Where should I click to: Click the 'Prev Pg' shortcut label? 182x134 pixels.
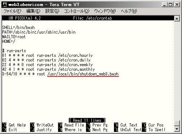pos(100,125)
